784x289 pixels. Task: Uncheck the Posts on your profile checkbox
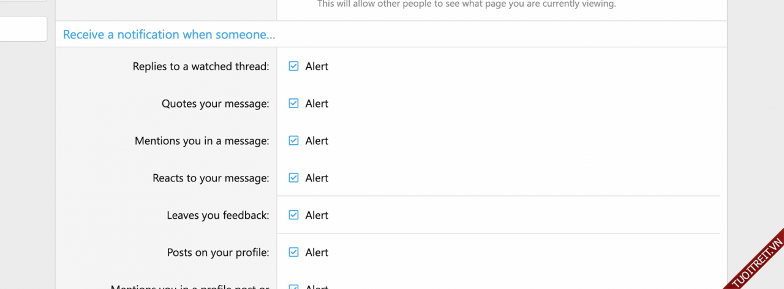point(293,252)
